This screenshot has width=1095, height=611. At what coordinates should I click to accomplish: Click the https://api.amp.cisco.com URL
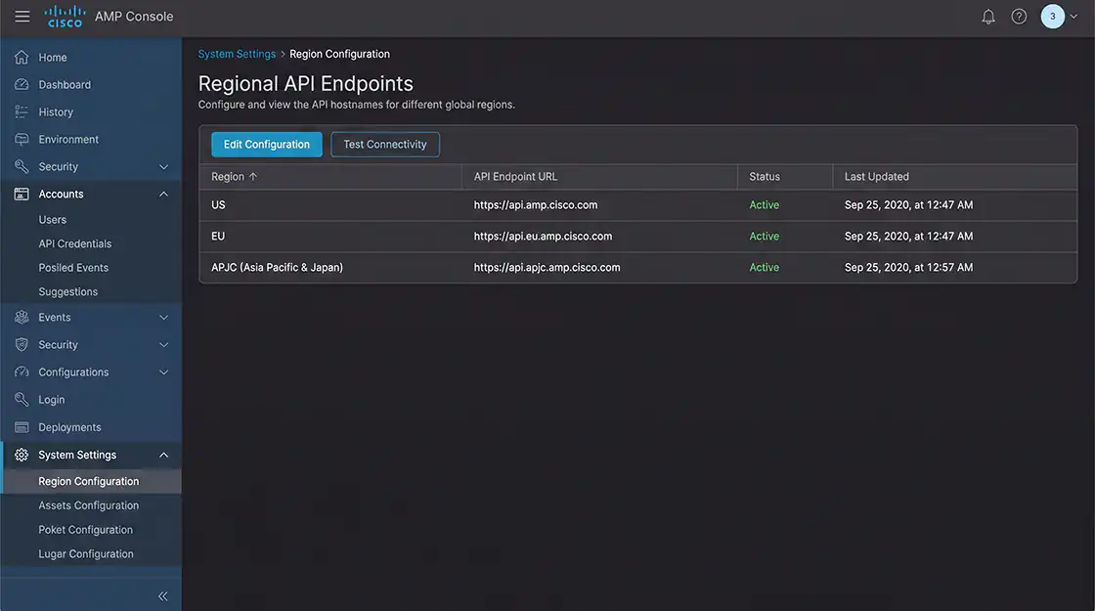[x=536, y=205]
